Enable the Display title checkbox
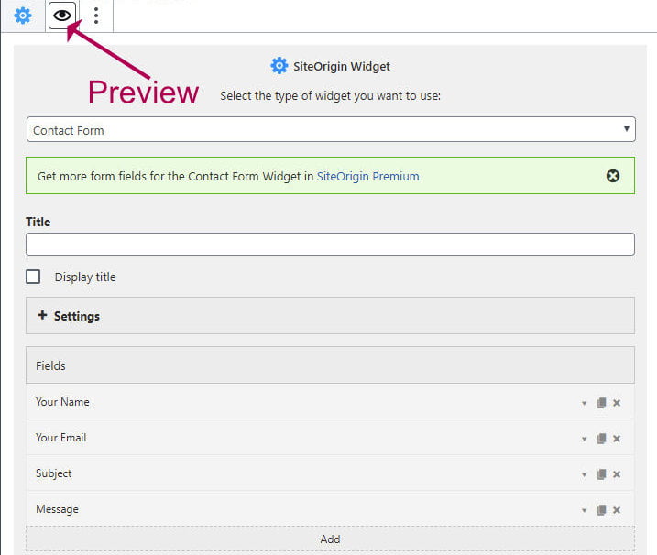The width and height of the screenshot is (657, 555). (33, 277)
